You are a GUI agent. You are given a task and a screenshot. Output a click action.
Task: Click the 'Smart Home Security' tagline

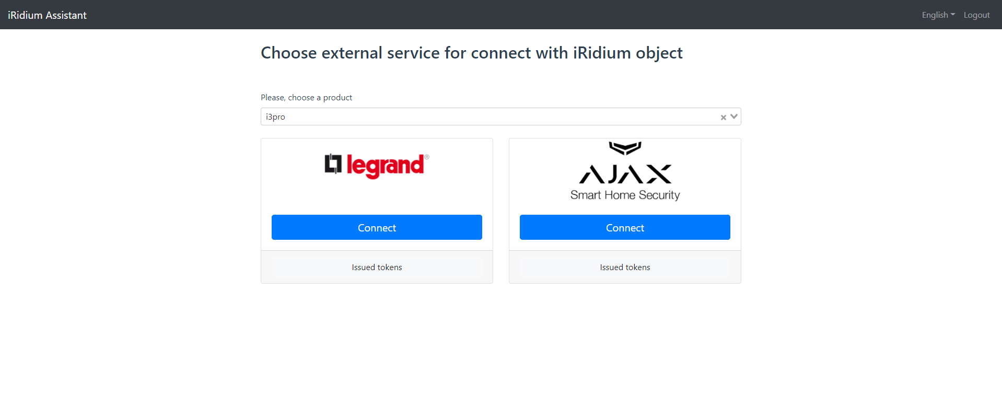pos(625,195)
